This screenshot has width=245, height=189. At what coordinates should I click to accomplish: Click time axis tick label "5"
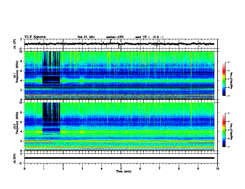click(121, 169)
